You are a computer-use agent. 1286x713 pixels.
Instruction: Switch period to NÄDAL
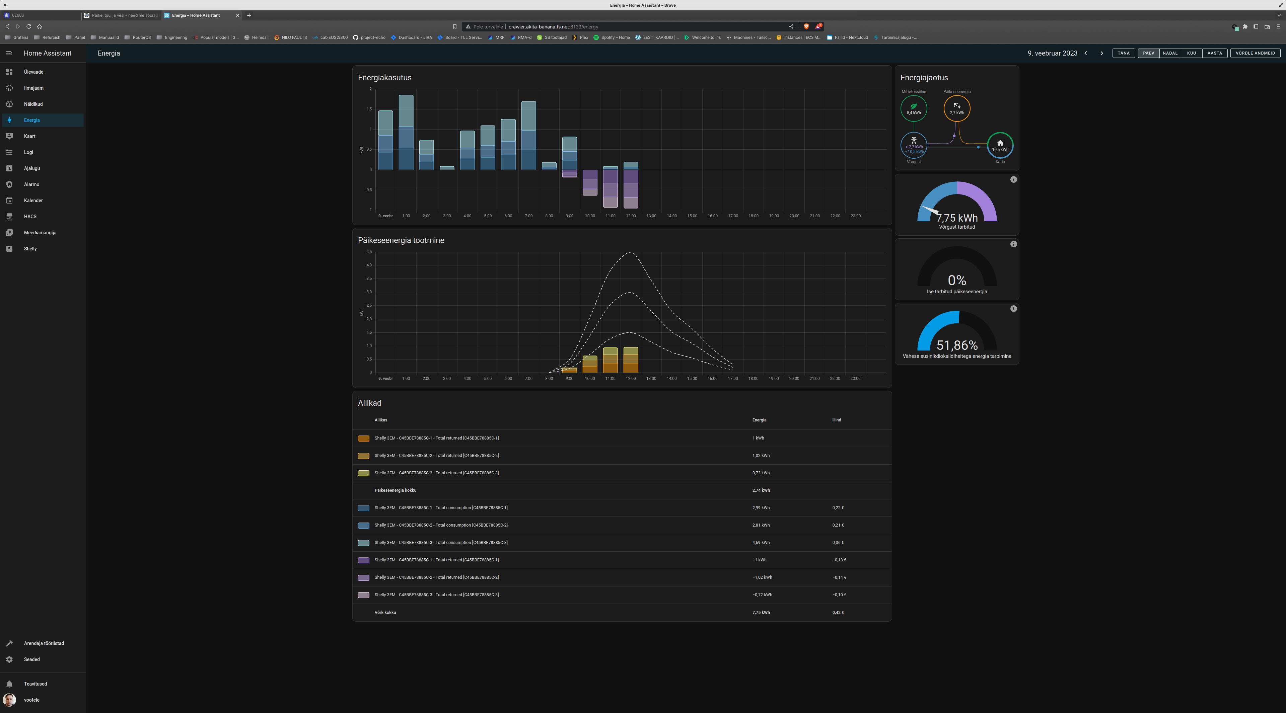pyautogui.click(x=1170, y=53)
